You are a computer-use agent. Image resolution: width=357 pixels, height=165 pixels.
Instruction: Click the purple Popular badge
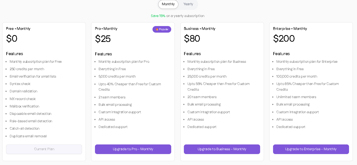(162, 29)
